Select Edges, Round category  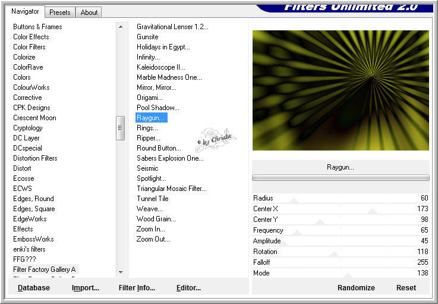pyautogui.click(x=33, y=199)
